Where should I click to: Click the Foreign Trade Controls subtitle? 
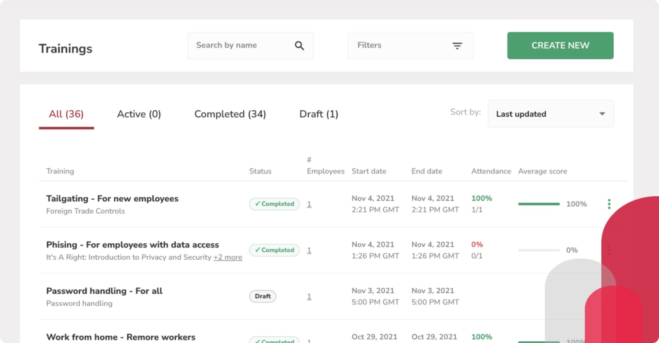click(86, 211)
